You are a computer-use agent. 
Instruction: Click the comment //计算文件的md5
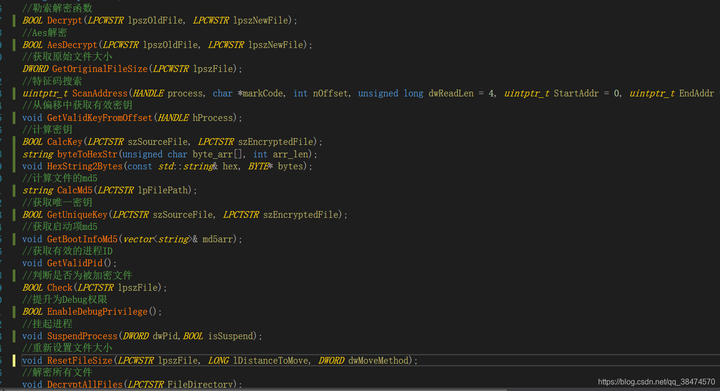point(60,178)
